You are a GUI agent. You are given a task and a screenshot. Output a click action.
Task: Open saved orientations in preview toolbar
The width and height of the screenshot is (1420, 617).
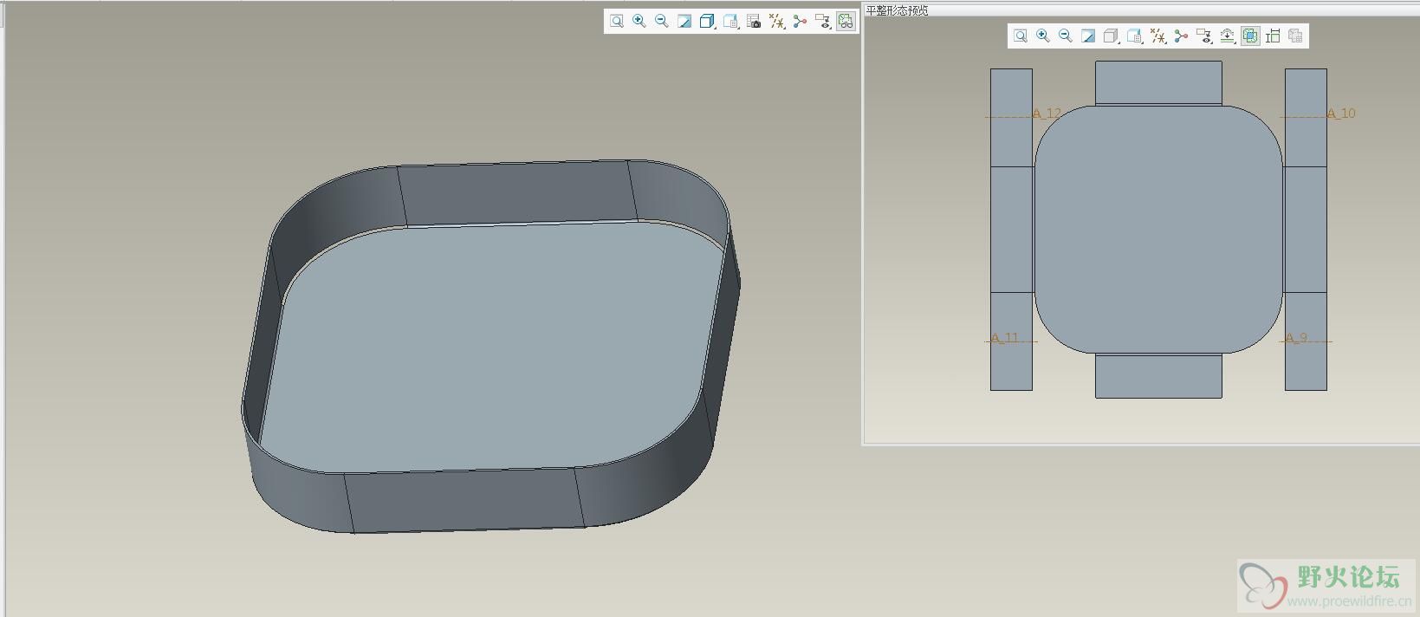pos(1135,36)
